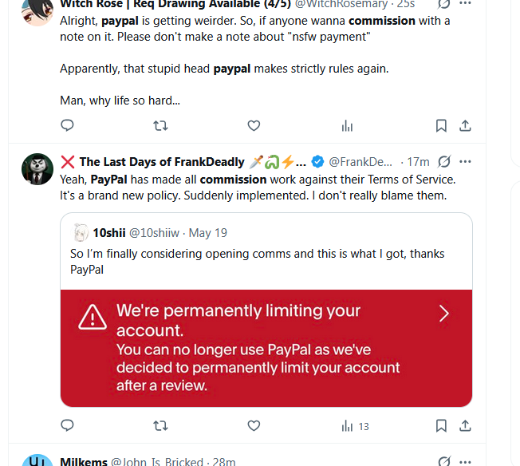Reply to FrankDeadly's PayPal tweet

[x=67, y=425]
